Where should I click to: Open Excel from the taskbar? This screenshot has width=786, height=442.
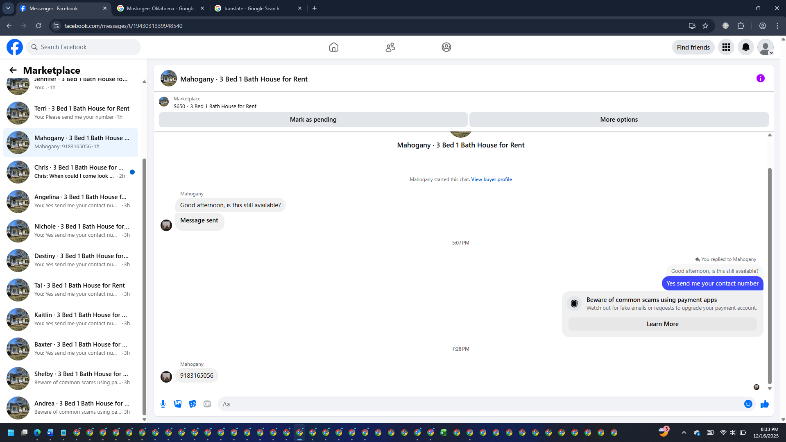(444, 433)
